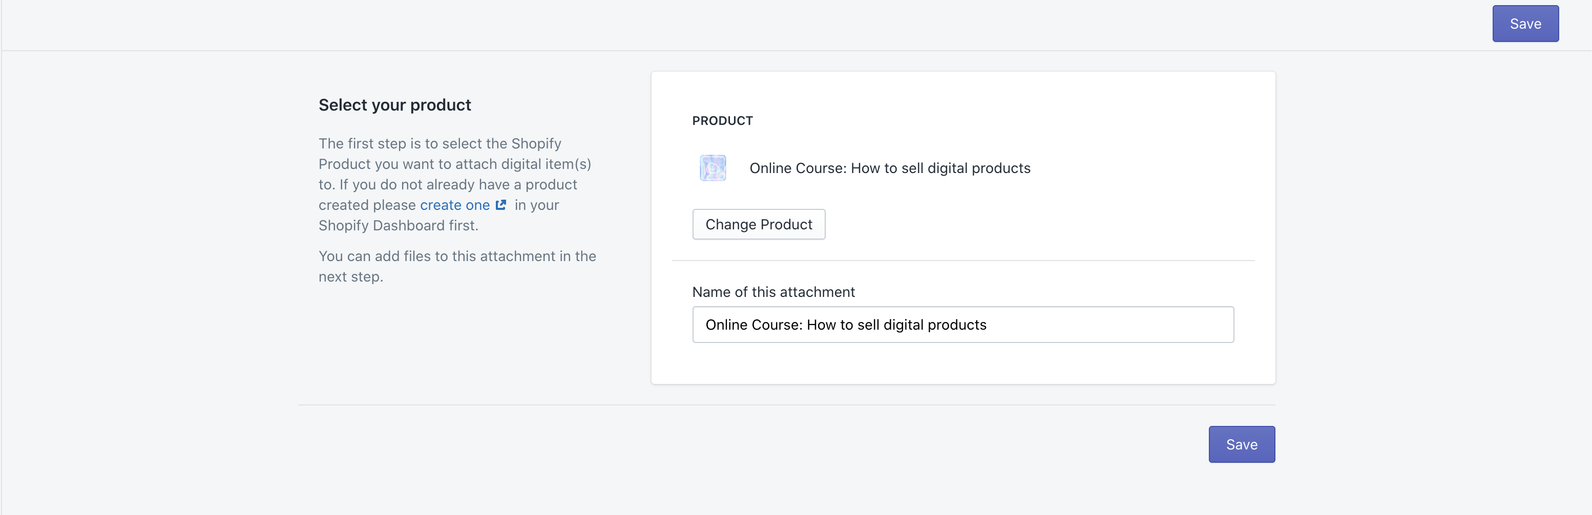Screen dimensions: 1592x515
Task: Click the product artwork thumbnail in the PRODUCT card
Action: click(x=712, y=167)
